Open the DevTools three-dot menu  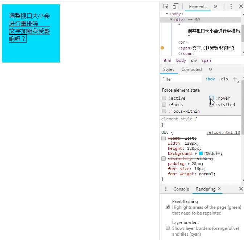[x=231, y=7]
